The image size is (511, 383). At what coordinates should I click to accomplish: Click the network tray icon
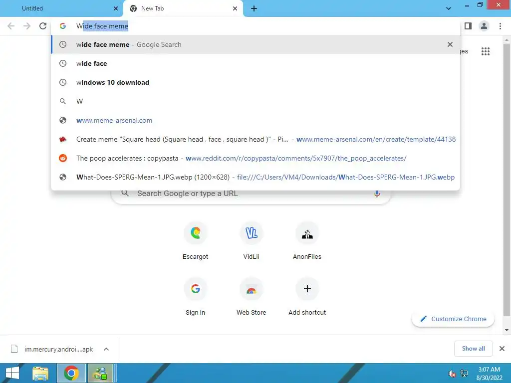[x=464, y=374]
